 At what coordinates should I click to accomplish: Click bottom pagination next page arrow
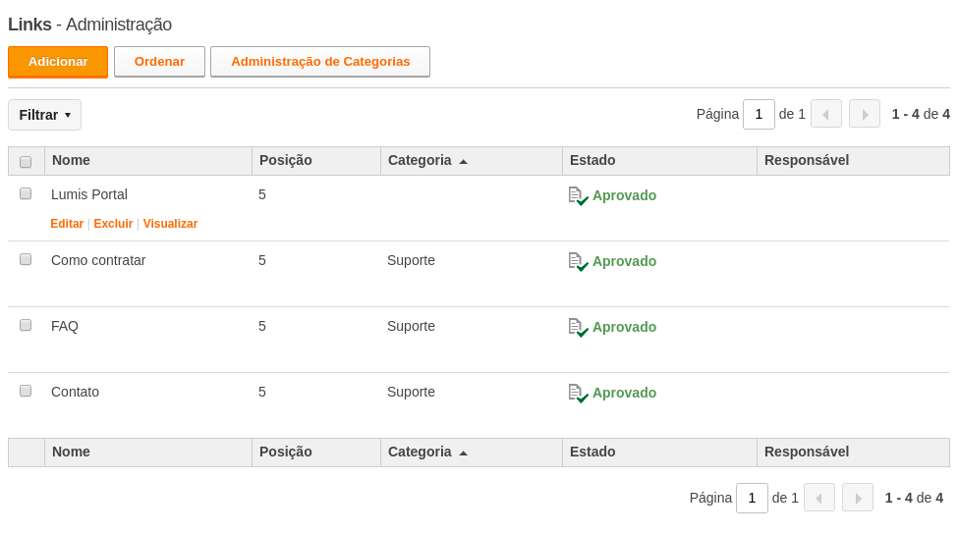(858, 498)
